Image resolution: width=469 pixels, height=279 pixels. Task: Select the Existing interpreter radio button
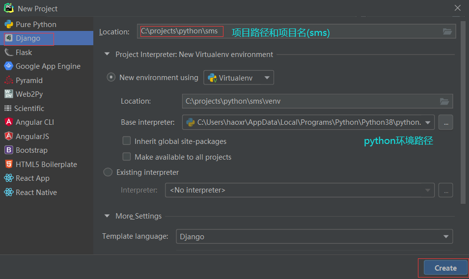pos(108,172)
